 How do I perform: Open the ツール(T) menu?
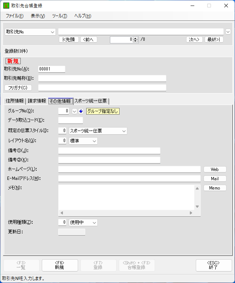60,16
